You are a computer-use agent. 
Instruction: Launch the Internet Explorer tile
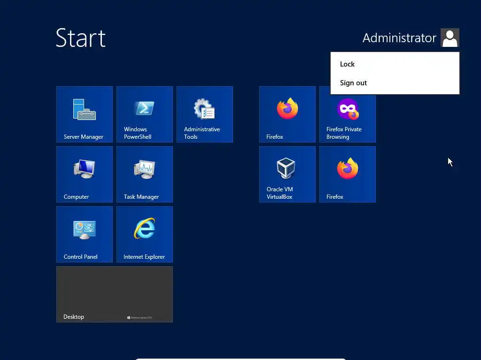(x=145, y=234)
